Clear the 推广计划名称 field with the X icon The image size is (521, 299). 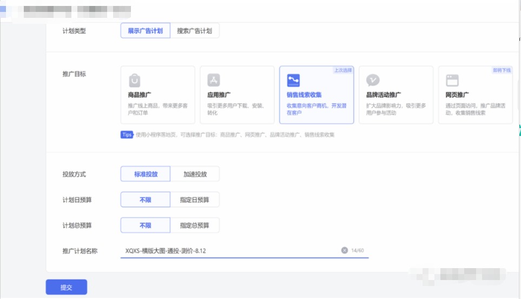point(345,250)
